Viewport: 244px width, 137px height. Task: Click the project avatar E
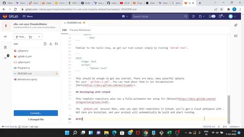(6, 26)
